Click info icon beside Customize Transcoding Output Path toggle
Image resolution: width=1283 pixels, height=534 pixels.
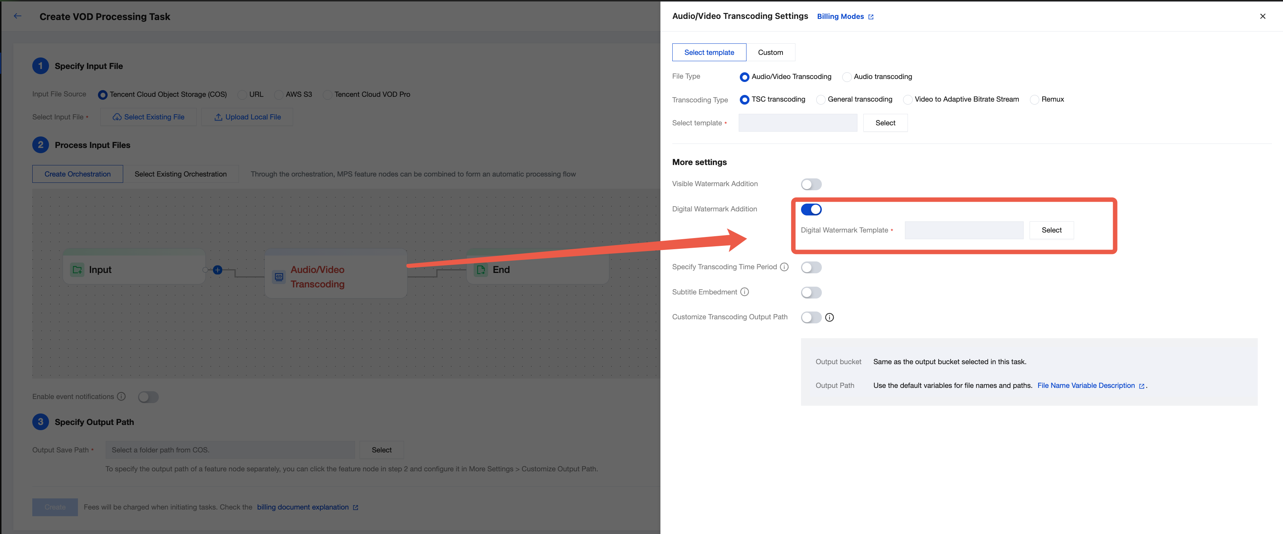(x=829, y=317)
